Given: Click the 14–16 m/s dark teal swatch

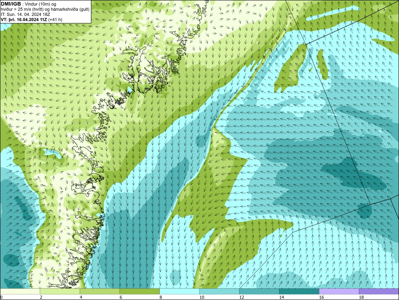Looking at the screenshot, I should (299, 291).
